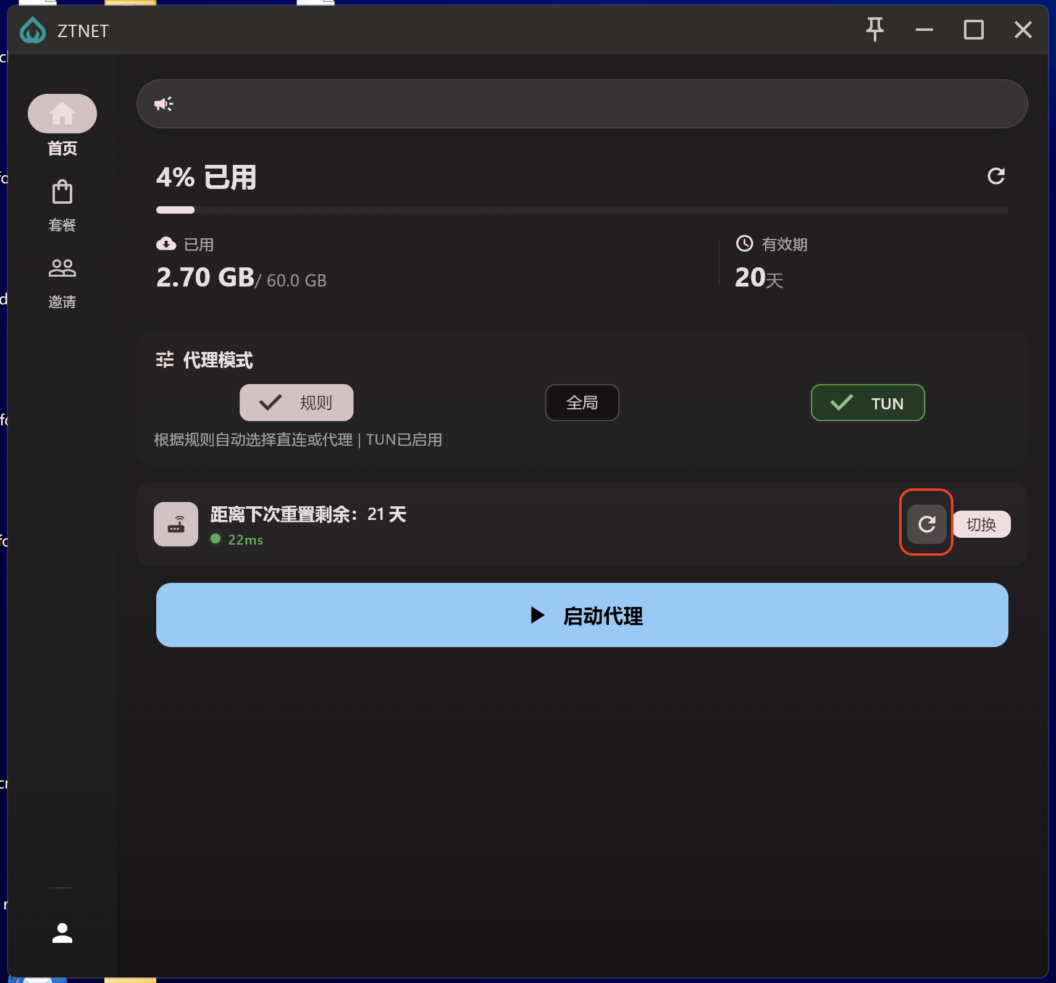Minimize the ZTNET window
The width and height of the screenshot is (1056, 983).
pos(924,30)
